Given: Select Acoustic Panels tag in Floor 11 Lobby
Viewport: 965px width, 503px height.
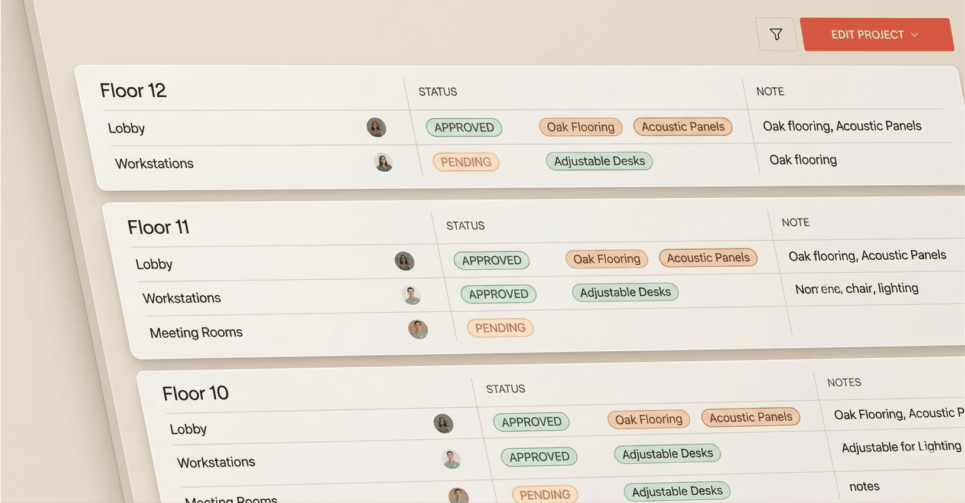Looking at the screenshot, I should (x=709, y=258).
